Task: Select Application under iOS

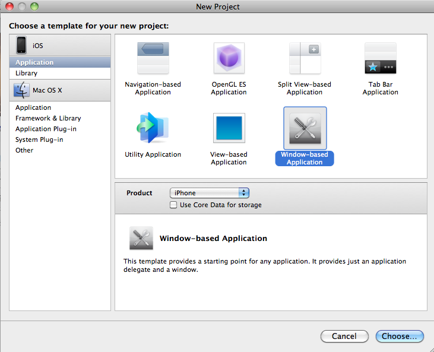Action: [60, 62]
